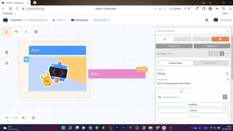Click the Expand button
Screen dimensions: 233x131
click(212, 46)
